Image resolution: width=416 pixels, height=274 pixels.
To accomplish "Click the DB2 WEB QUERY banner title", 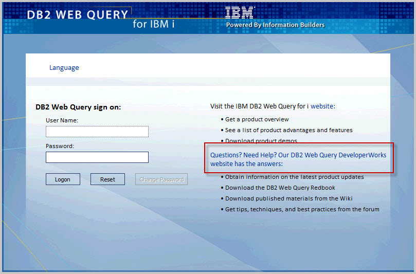I will [78, 14].
